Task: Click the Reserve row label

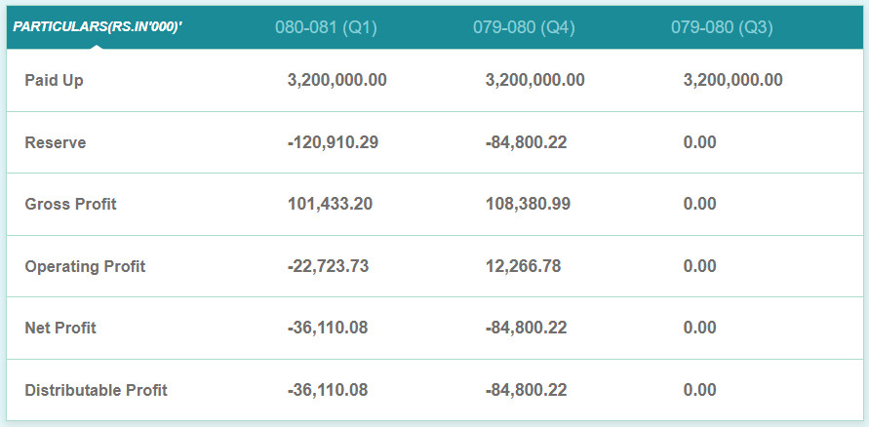Action: (56, 143)
